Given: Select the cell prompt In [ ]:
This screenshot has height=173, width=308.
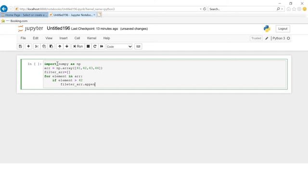Looking at the screenshot, I should click(x=35, y=64).
